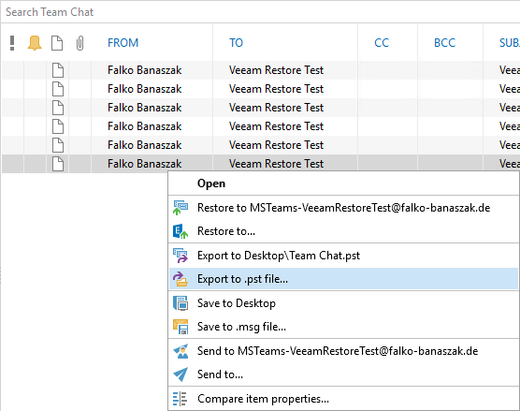Click the paper plane 'Send to...' icon
The width and height of the screenshot is (520, 411).
[x=181, y=374]
